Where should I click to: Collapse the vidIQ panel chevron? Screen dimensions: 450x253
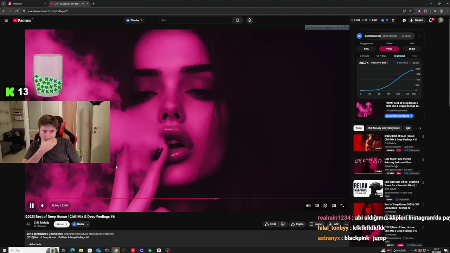(419, 36)
